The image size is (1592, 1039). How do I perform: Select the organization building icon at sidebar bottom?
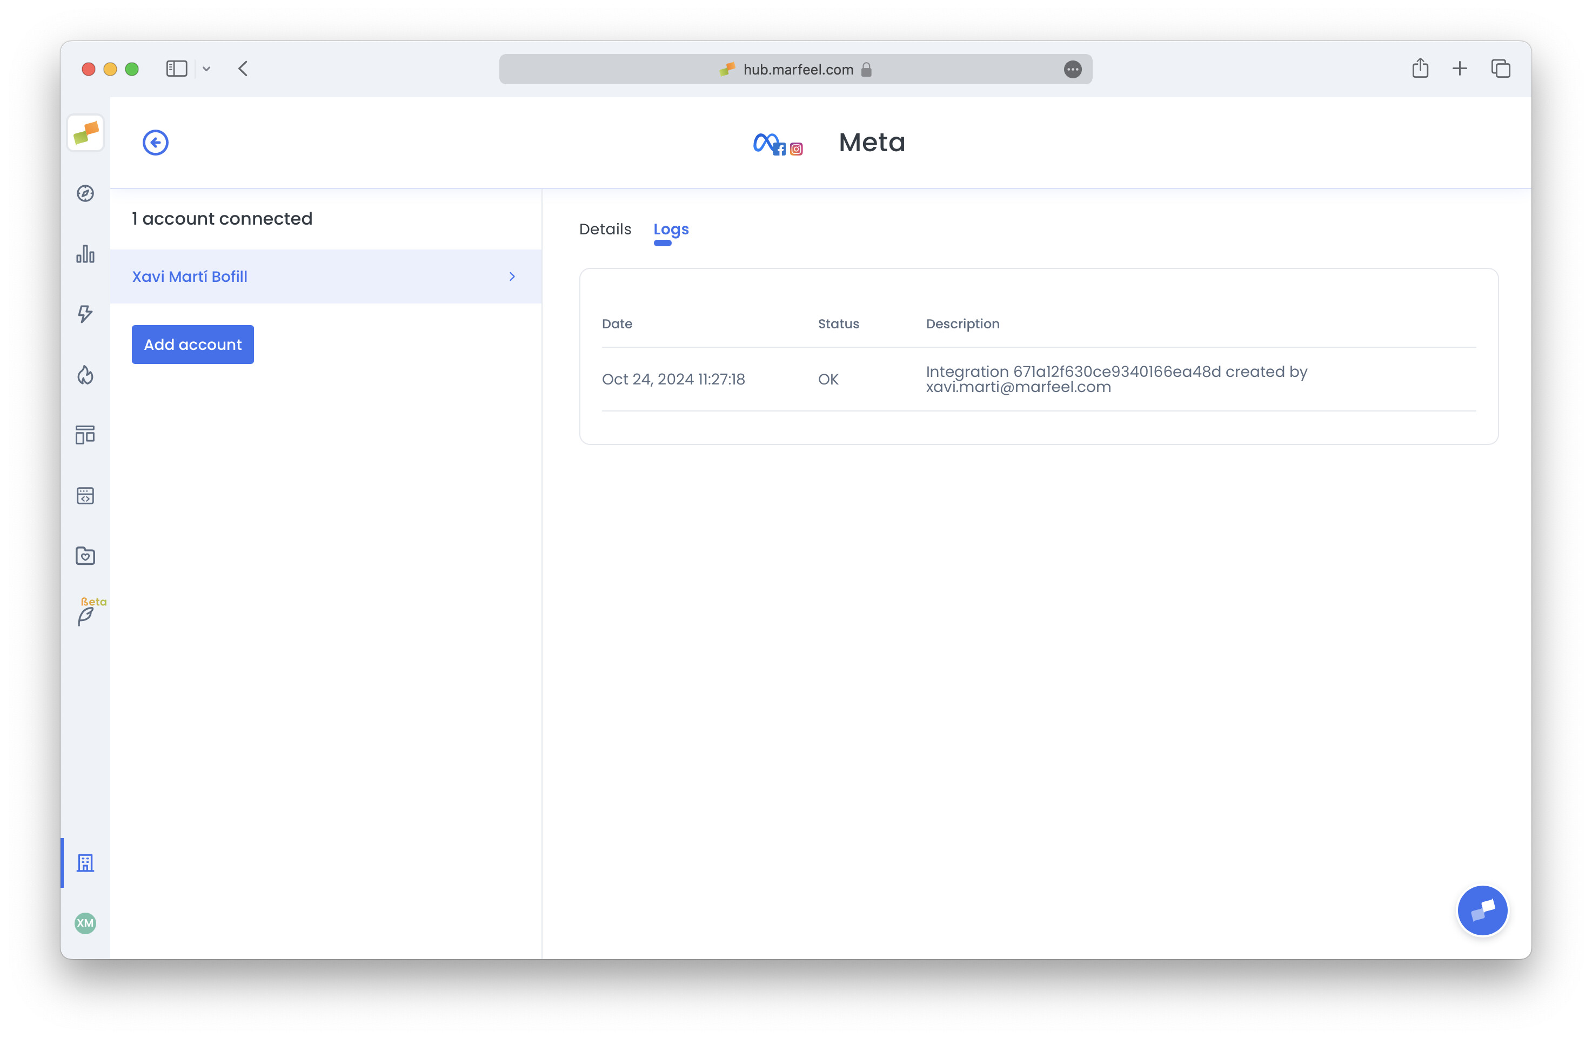coord(85,862)
